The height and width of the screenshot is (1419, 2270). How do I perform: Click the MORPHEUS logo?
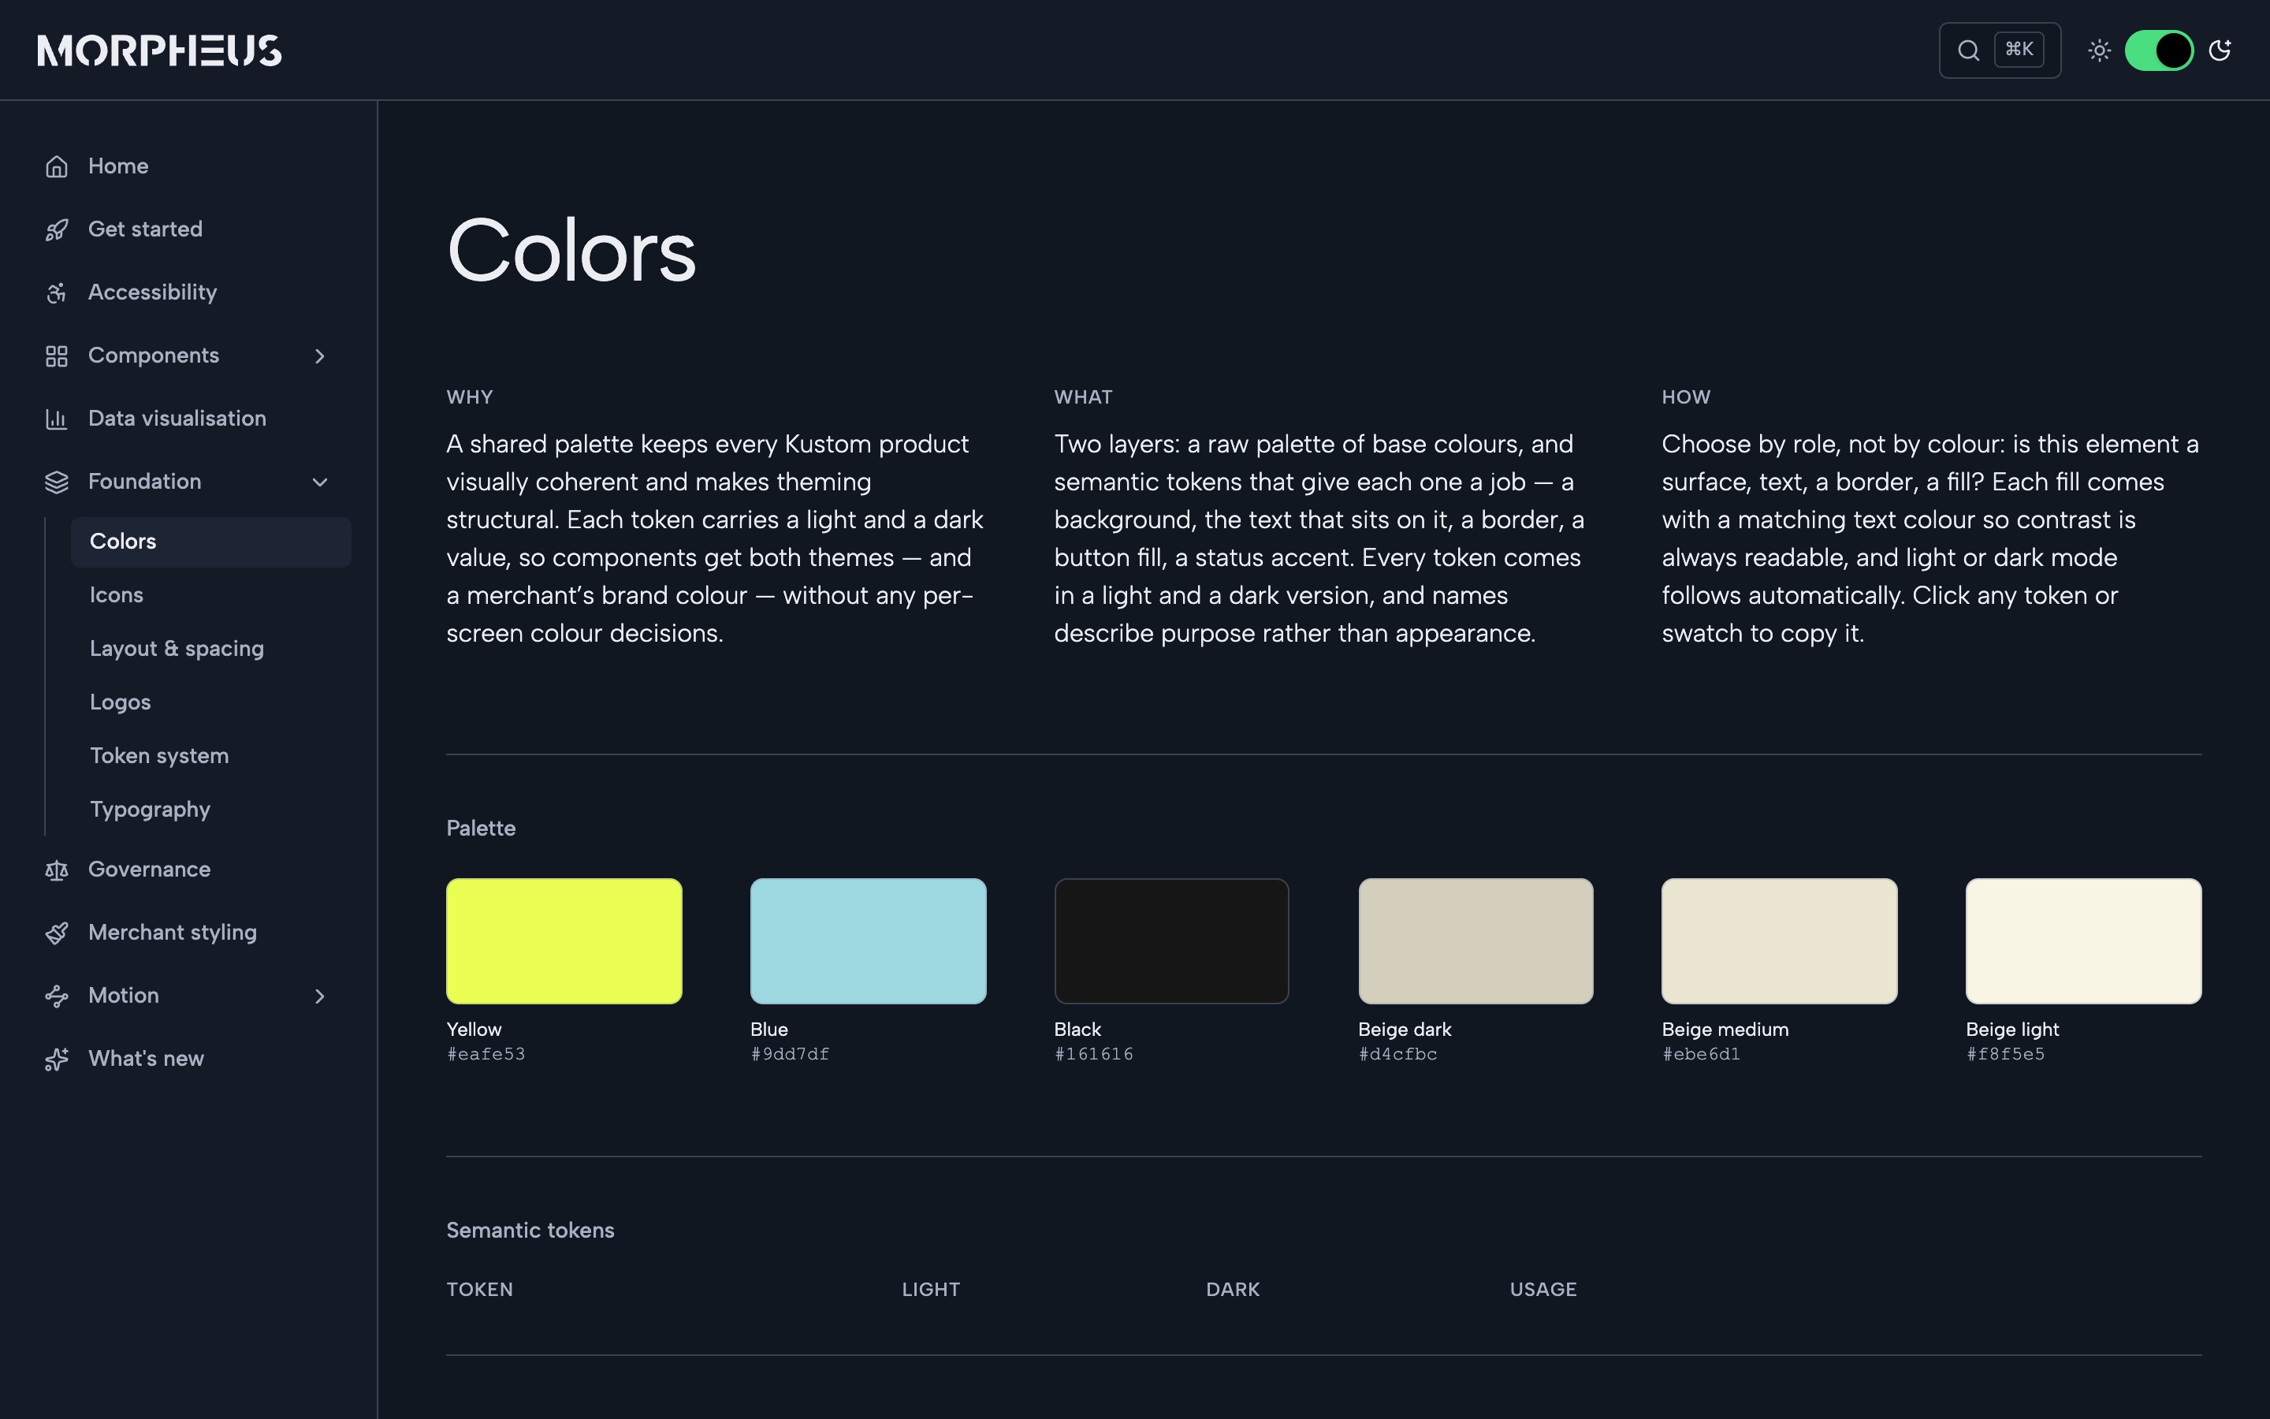click(x=159, y=50)
